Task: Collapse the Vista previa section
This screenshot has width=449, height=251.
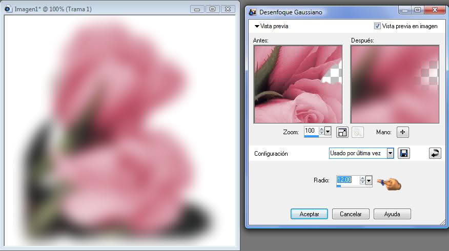Action: point(257,26)
